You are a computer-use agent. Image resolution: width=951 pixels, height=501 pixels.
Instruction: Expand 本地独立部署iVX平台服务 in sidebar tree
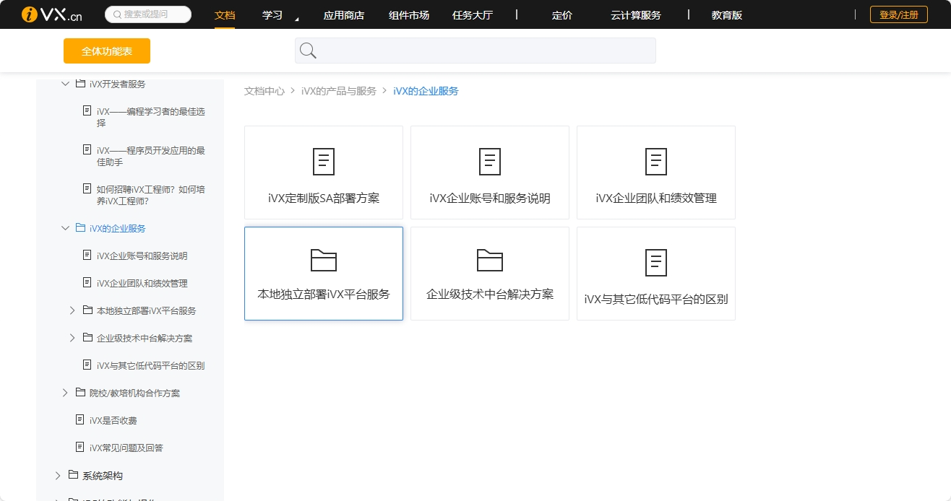pyautogui.click(x=72, y=310)
